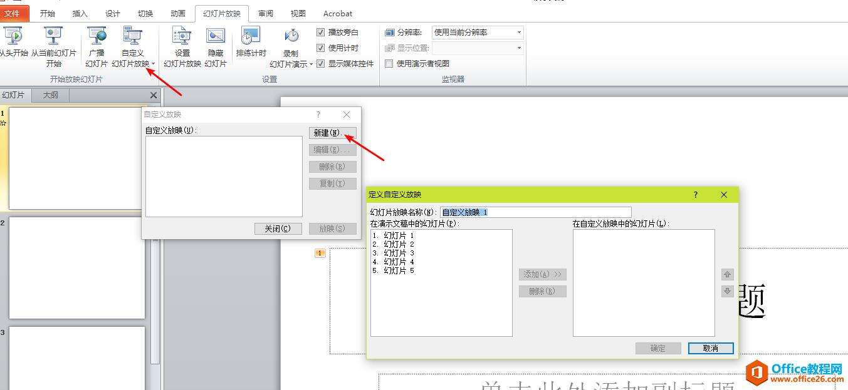Click the 关闭(C) button
This screenshot has width=848, height=390.
(278, 228)
